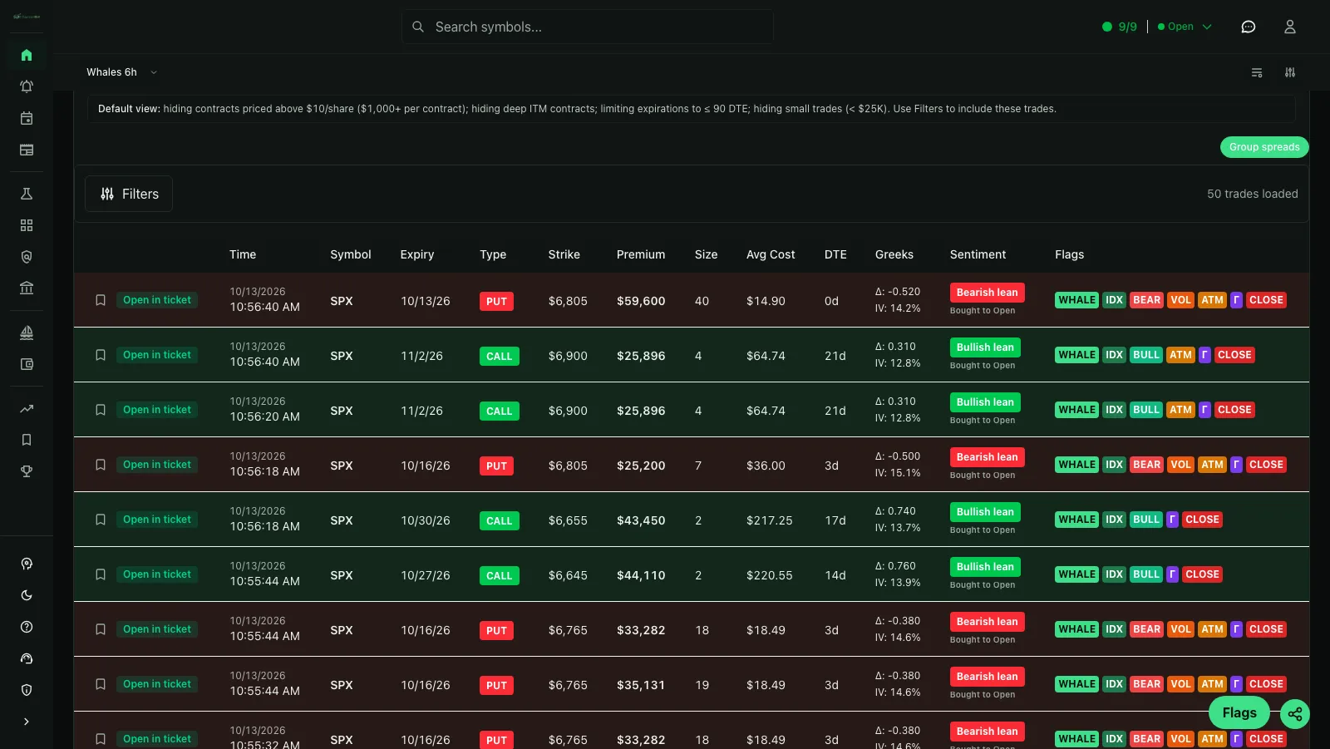Open the flask lab icon in sidebar
Screen dimensions: 1330x749
pos(27,194)
